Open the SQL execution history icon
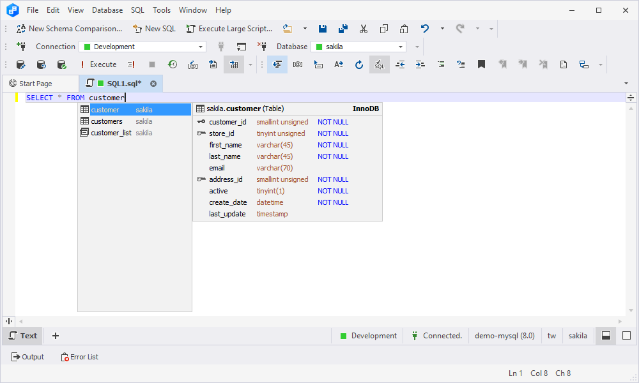The image size is (639, 383). pyautogui.click(x=173, y=64)
